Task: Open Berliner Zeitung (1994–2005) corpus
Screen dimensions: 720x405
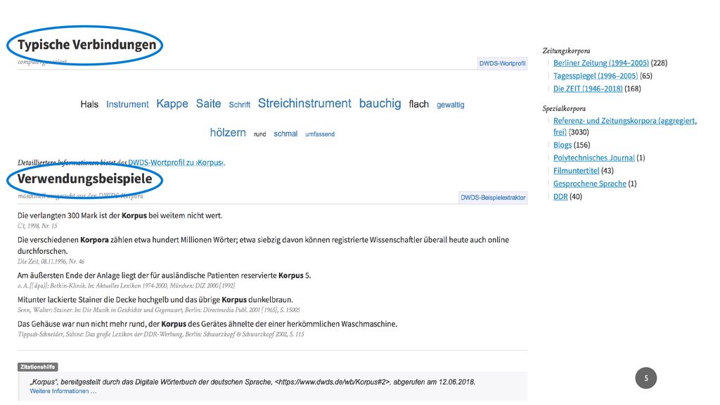Action: pyautogui.click(x=601, y=63)
